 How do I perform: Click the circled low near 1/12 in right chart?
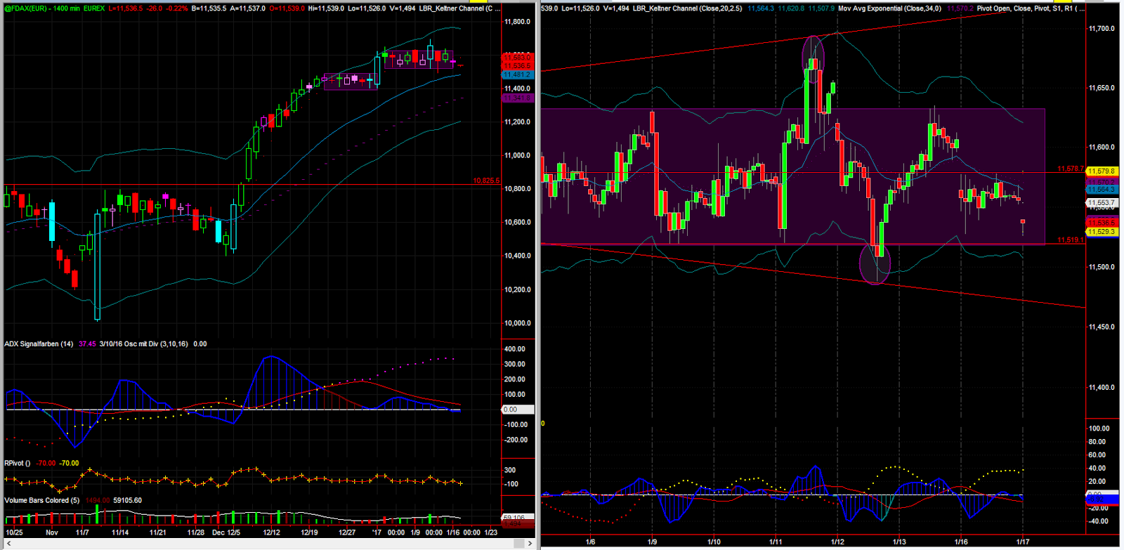875,263
